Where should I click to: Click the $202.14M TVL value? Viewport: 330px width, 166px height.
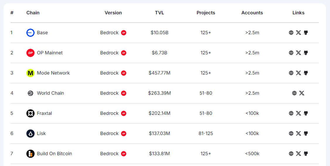click(159, 113)
